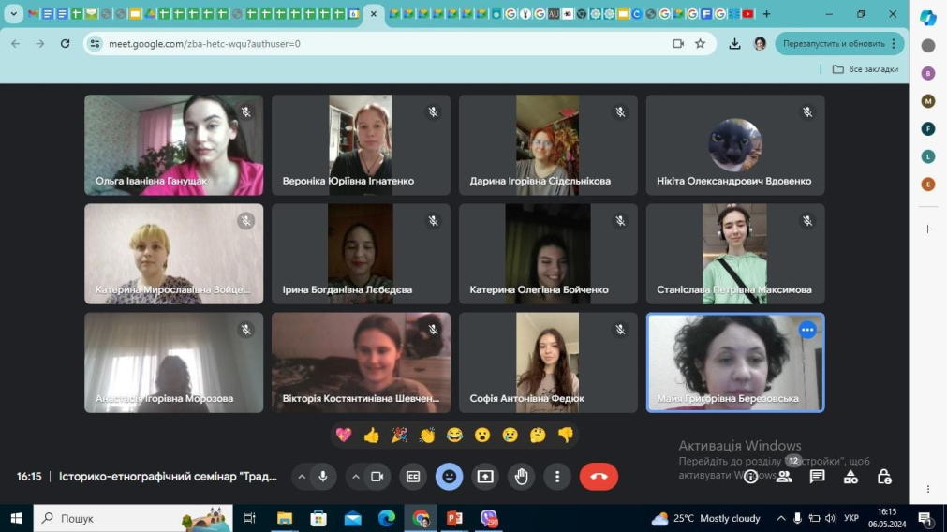Go forward in browser history
Screen dimensions: 947x532
pyautogui.click(x=40, y=43)
